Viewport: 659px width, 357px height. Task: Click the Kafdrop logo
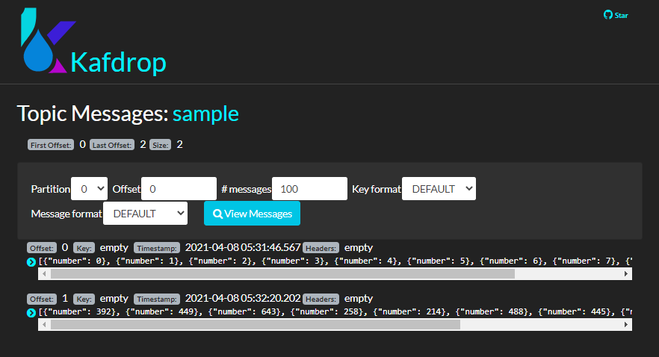pyautogui.click(x=93, y=42)
